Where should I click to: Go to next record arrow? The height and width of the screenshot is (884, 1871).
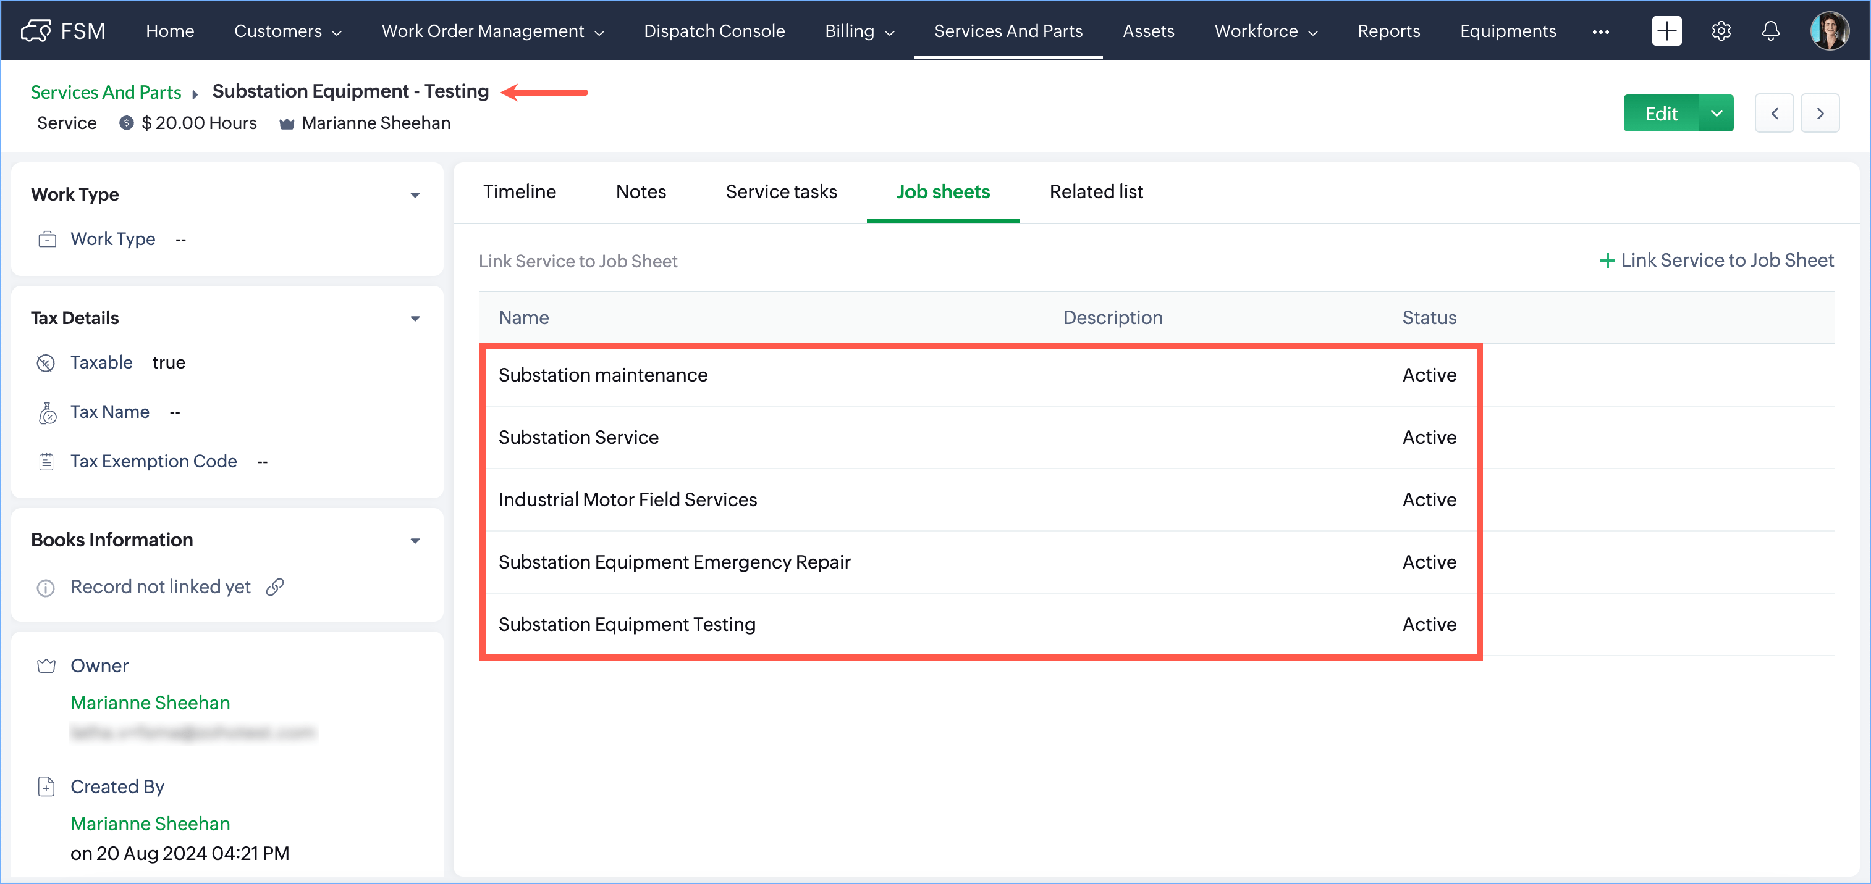point(1820,113)
